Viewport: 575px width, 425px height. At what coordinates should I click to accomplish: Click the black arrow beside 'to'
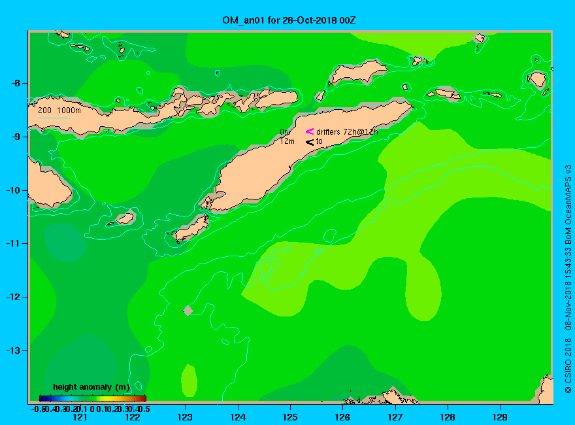click(310, 142)
